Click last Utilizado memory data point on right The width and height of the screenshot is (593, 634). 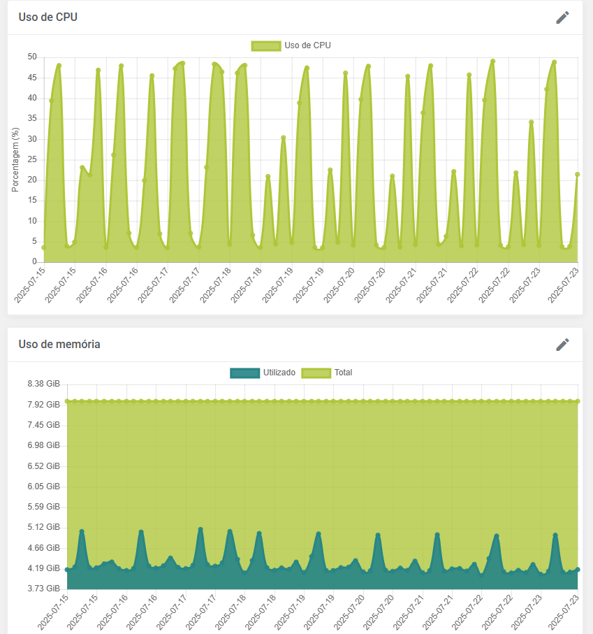(x=578, y=569)
